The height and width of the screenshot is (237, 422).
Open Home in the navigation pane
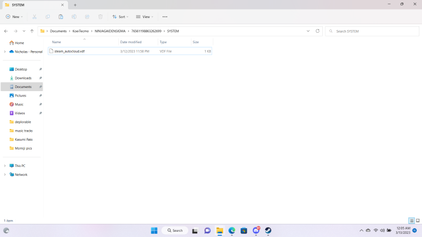20,43
